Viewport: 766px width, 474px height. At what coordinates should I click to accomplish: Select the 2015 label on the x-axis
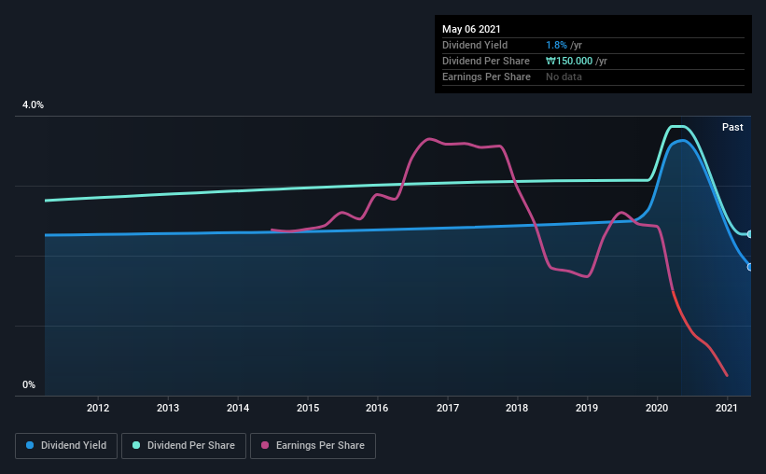pos(308,408)
